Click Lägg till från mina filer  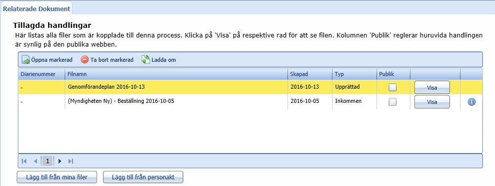[57, 177]
